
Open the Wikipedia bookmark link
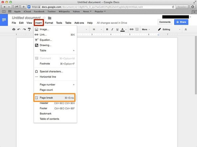point(64,12)
